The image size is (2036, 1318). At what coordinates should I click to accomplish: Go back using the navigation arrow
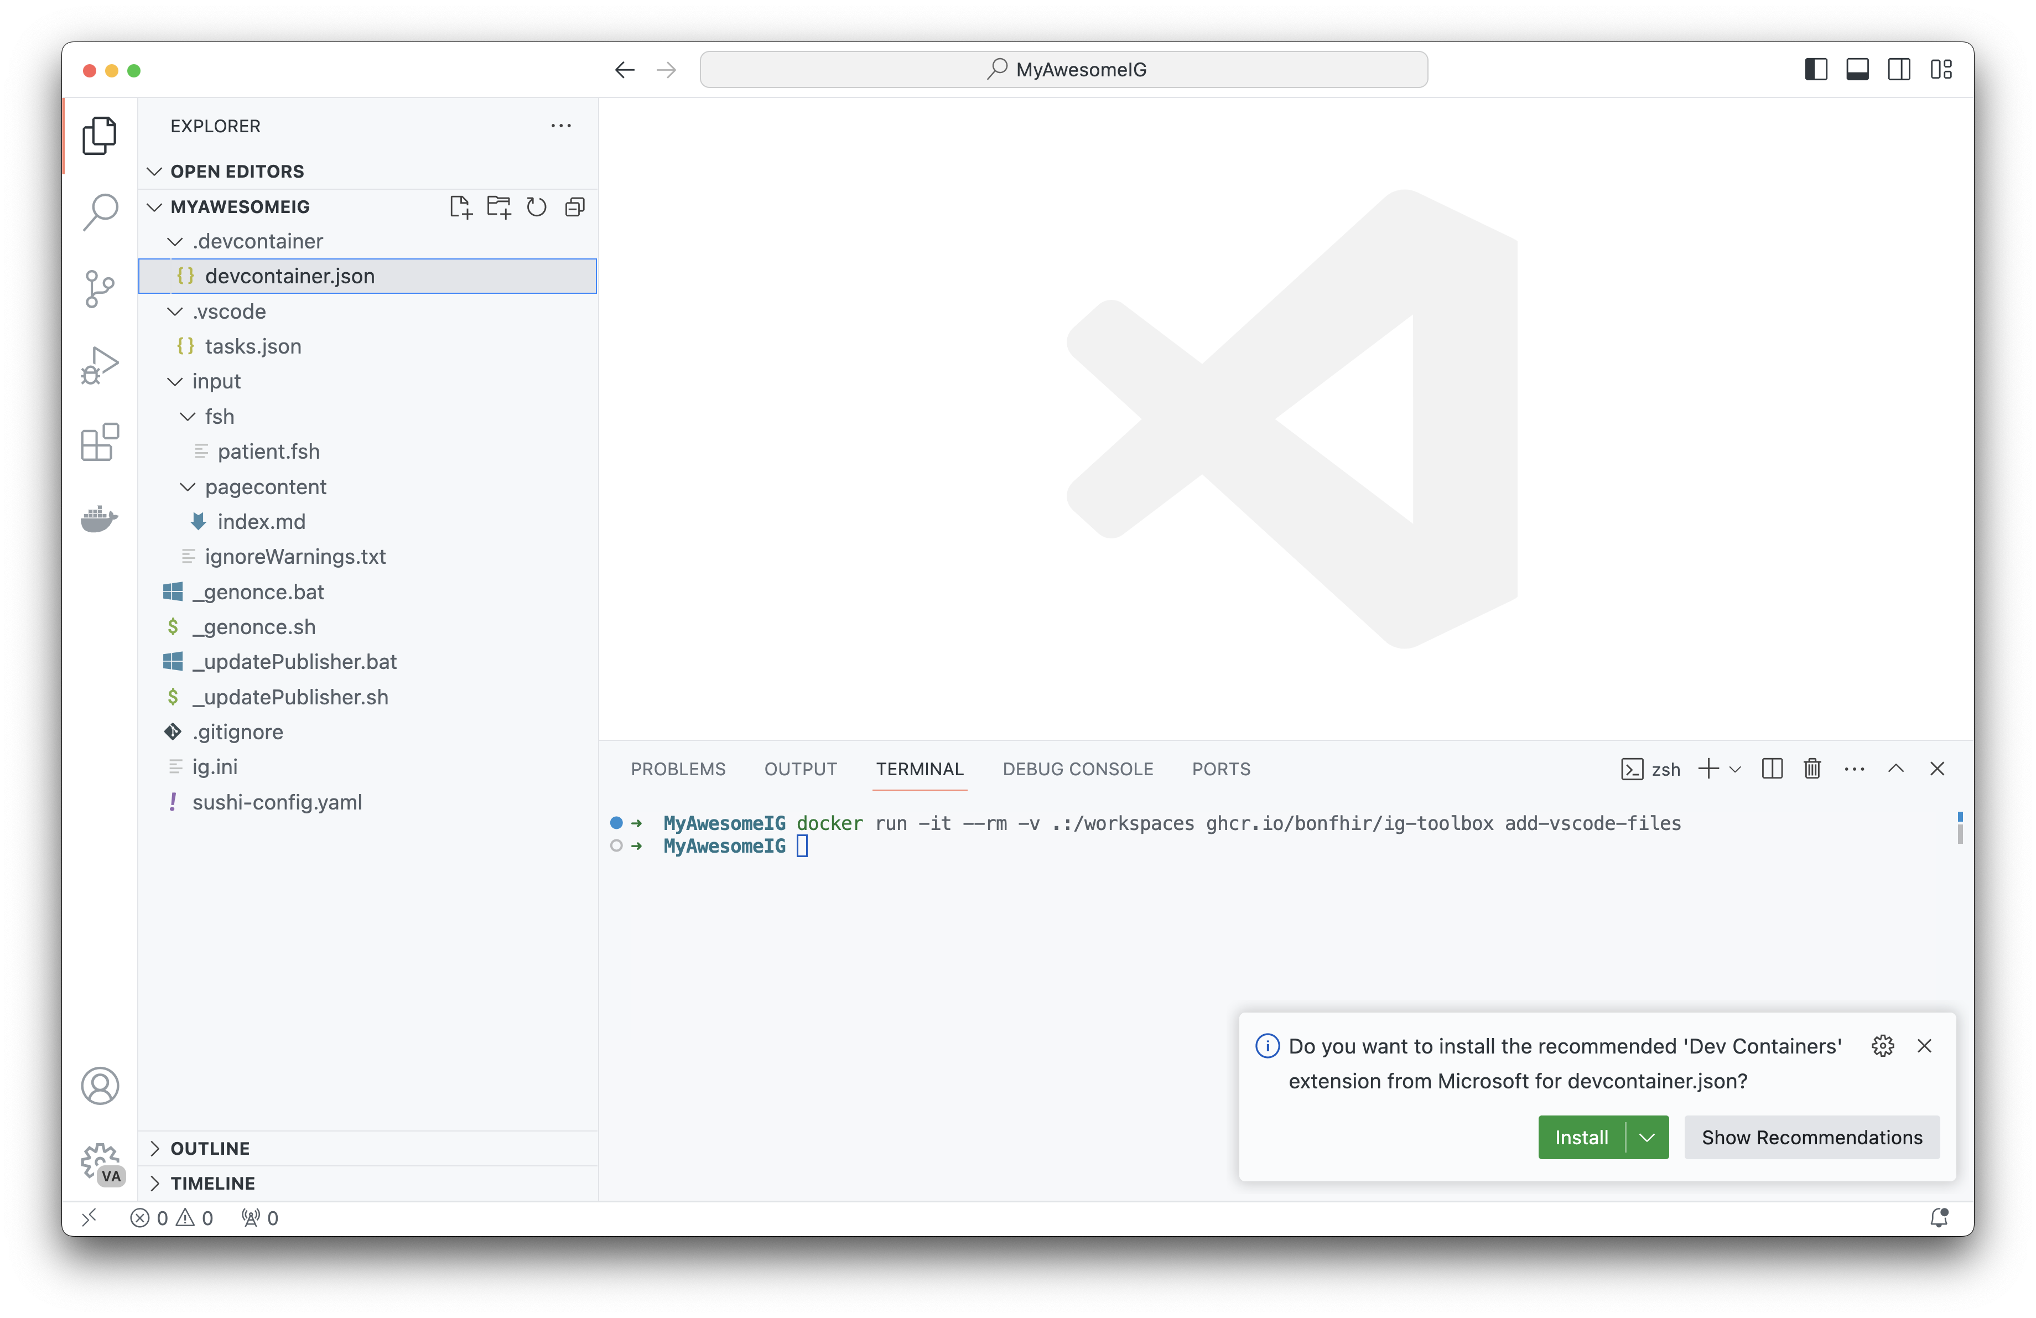[x=625, y=69]
